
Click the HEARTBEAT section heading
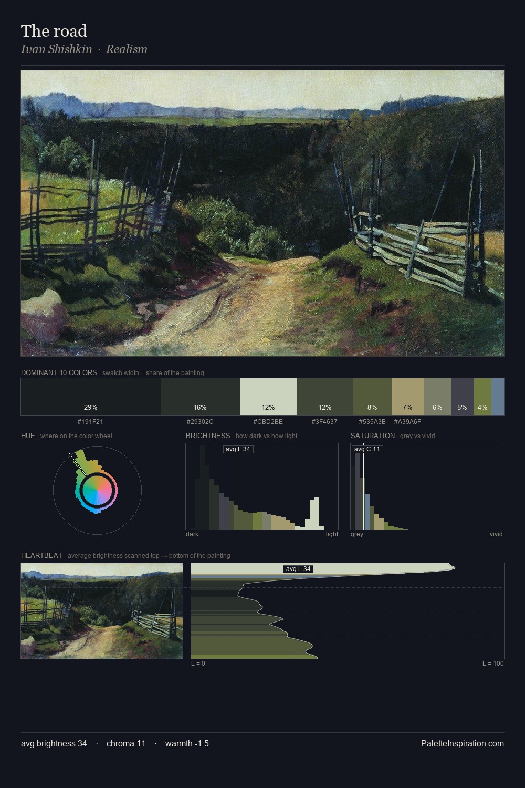41,555
